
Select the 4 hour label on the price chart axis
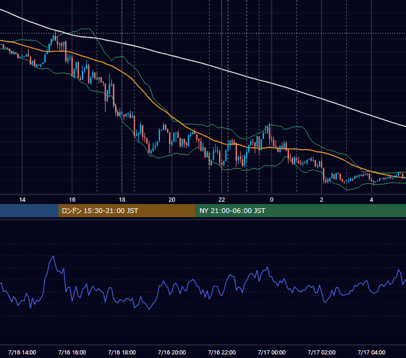click(x=371, y=200)
